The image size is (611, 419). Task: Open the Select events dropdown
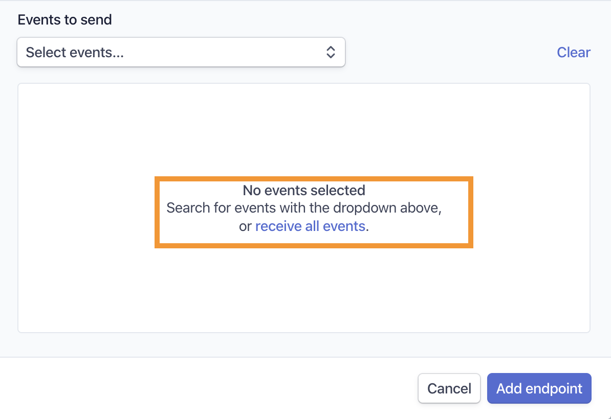(x=181, y=52)
